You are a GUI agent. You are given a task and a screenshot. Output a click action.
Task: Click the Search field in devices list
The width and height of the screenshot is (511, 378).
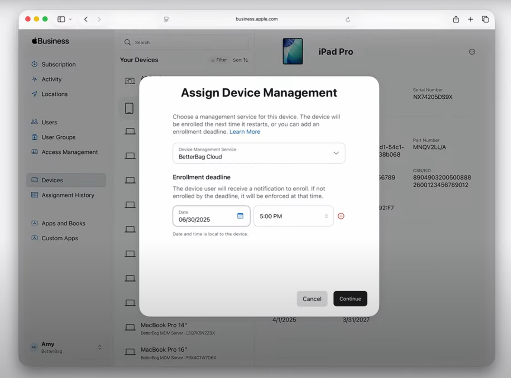click(185, 42)
